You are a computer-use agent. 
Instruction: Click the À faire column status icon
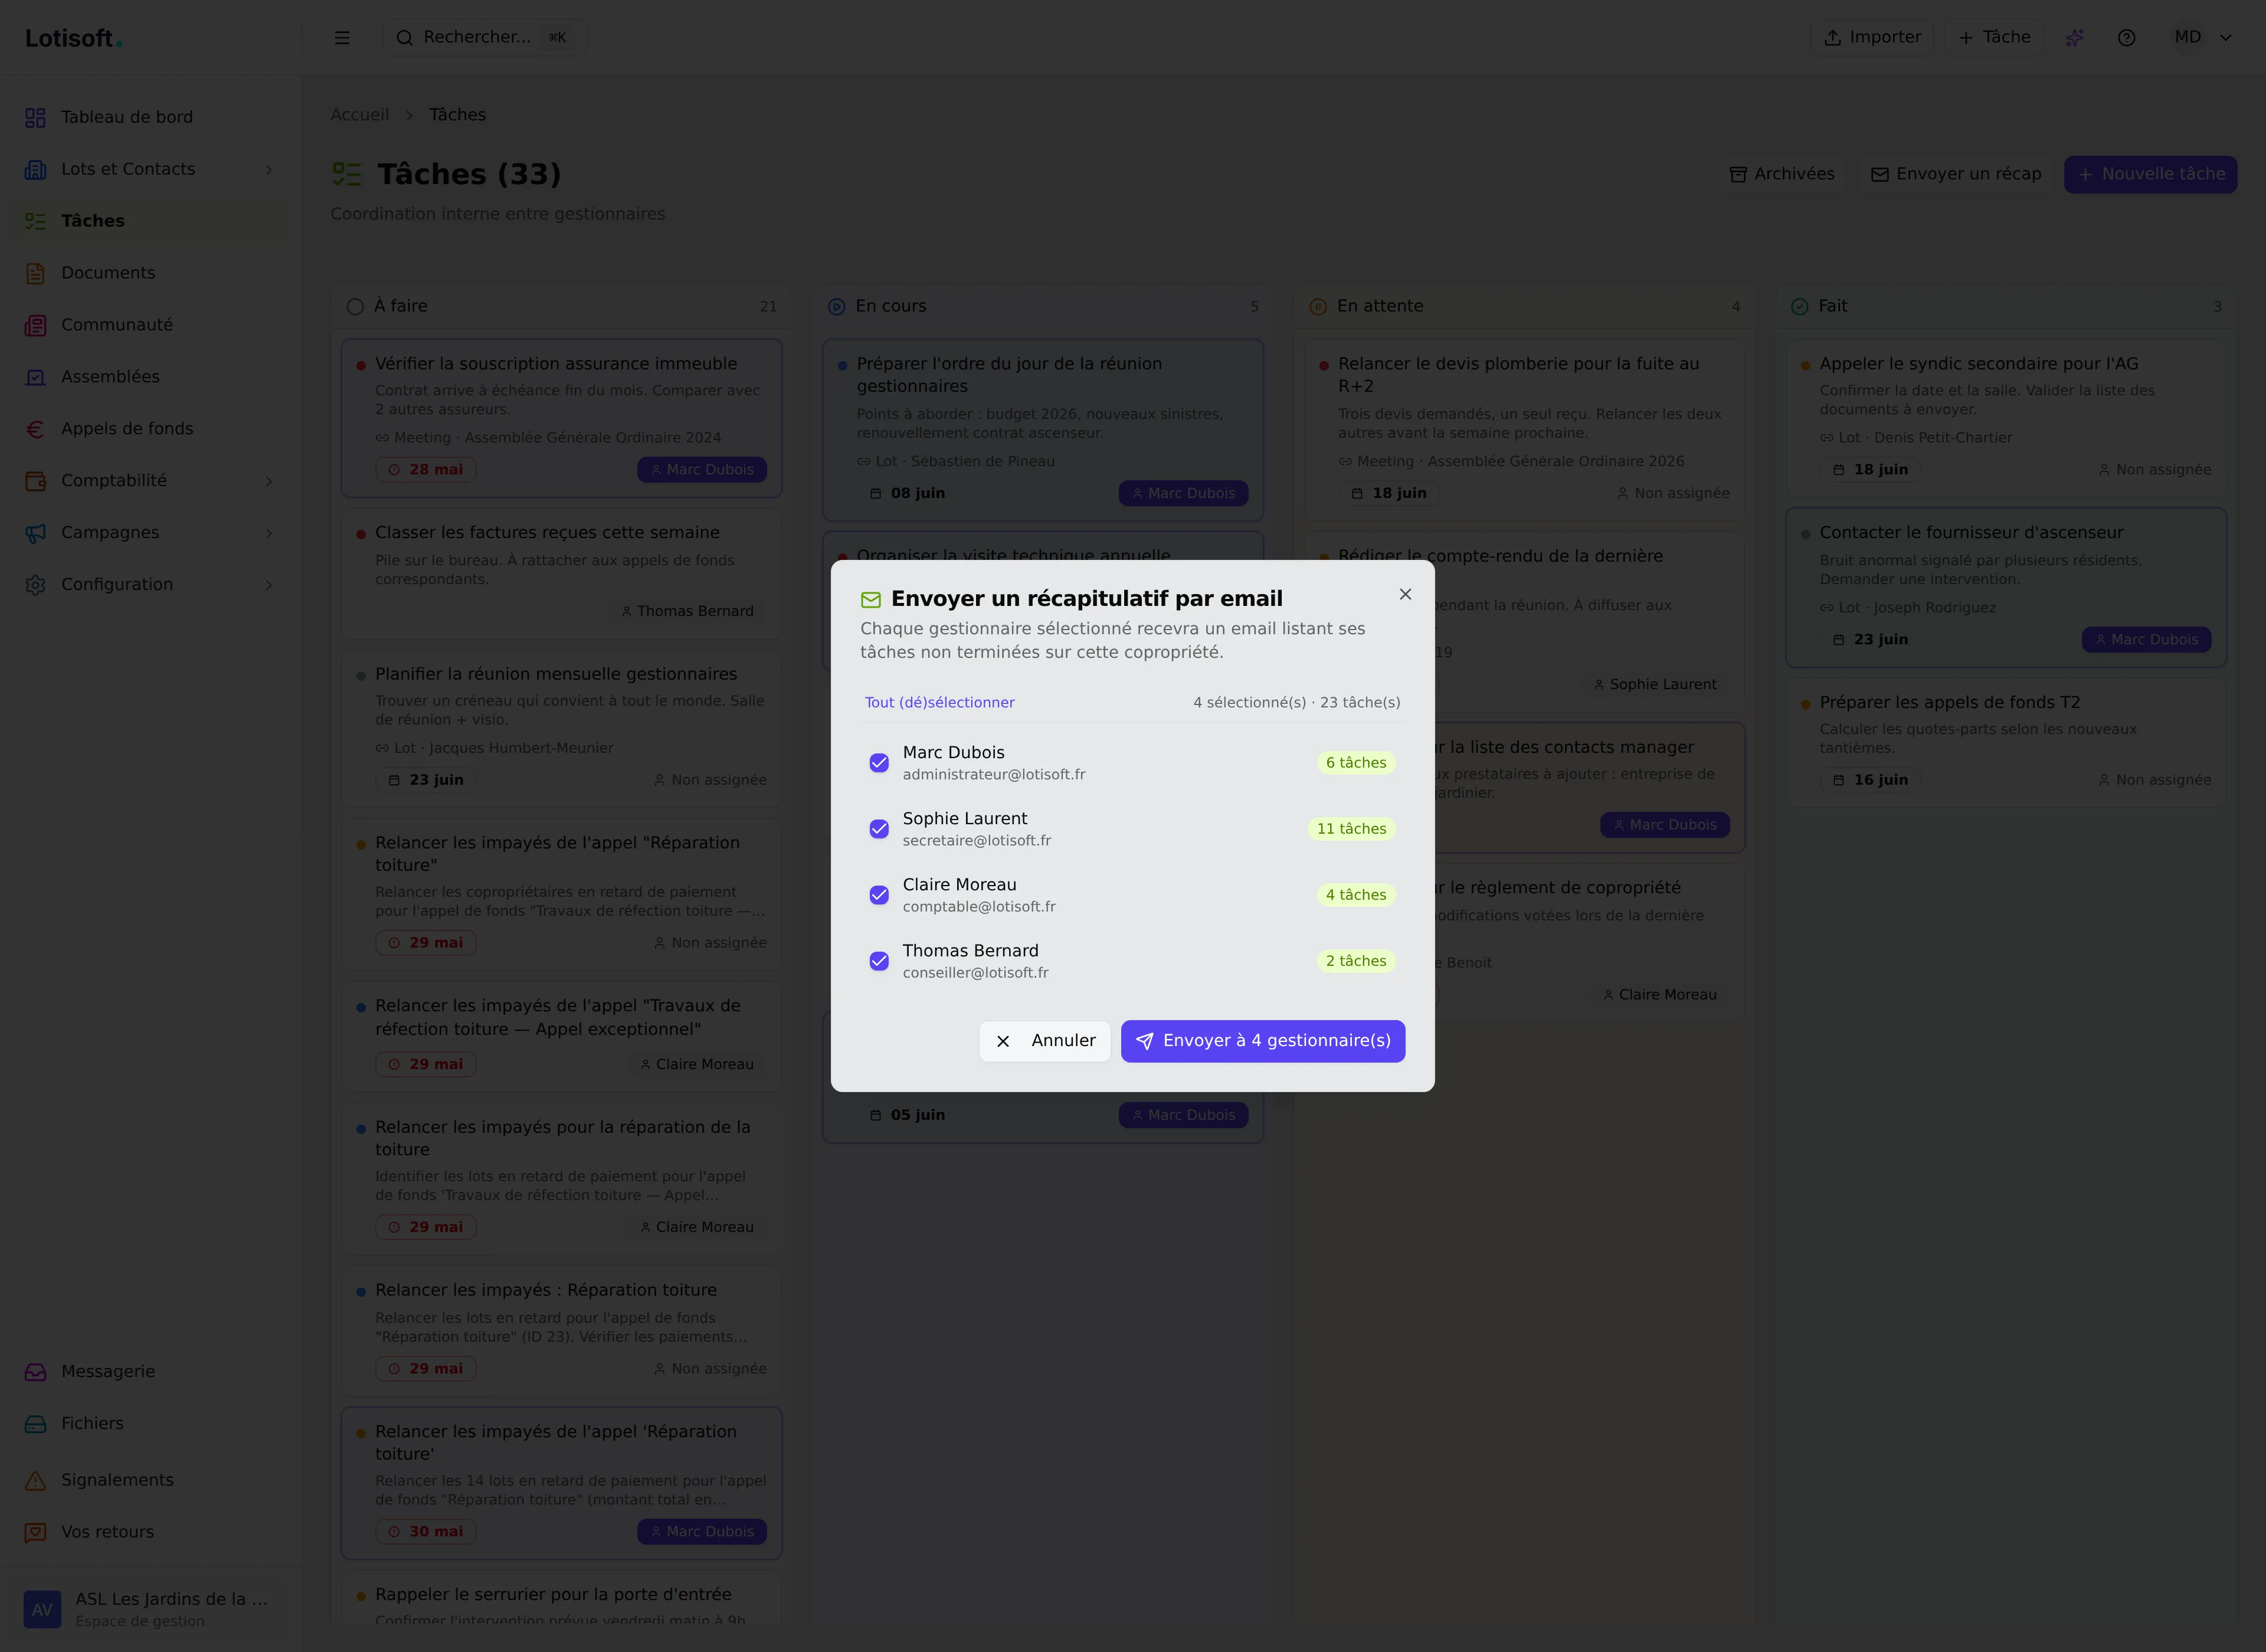(355, 307)
